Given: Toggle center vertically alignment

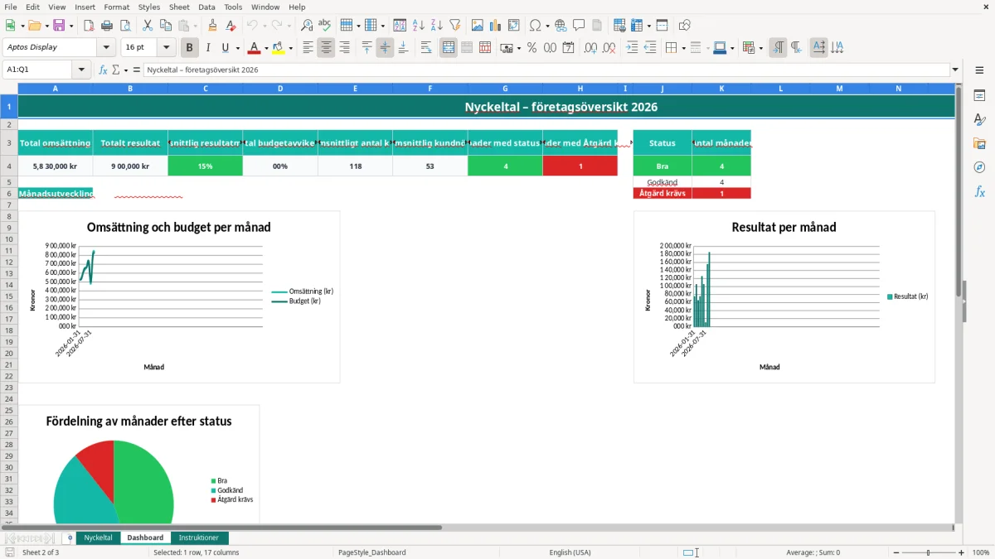Looking at the screenshot, I should [x=385, y=48].
